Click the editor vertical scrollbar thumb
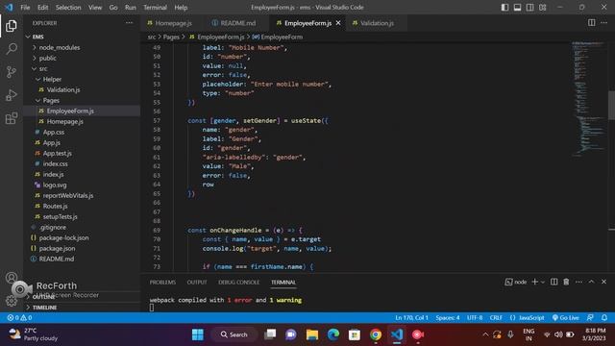615x346 pixels. pyautogui.click(x=611, y=105)
